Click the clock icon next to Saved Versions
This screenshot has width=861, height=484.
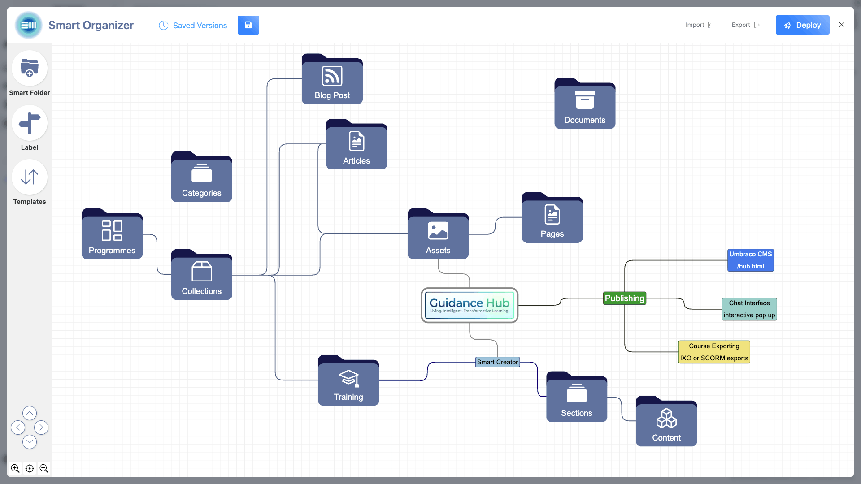point(163,26)
